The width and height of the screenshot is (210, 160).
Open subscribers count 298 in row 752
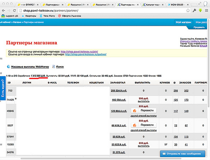[176, 91]
